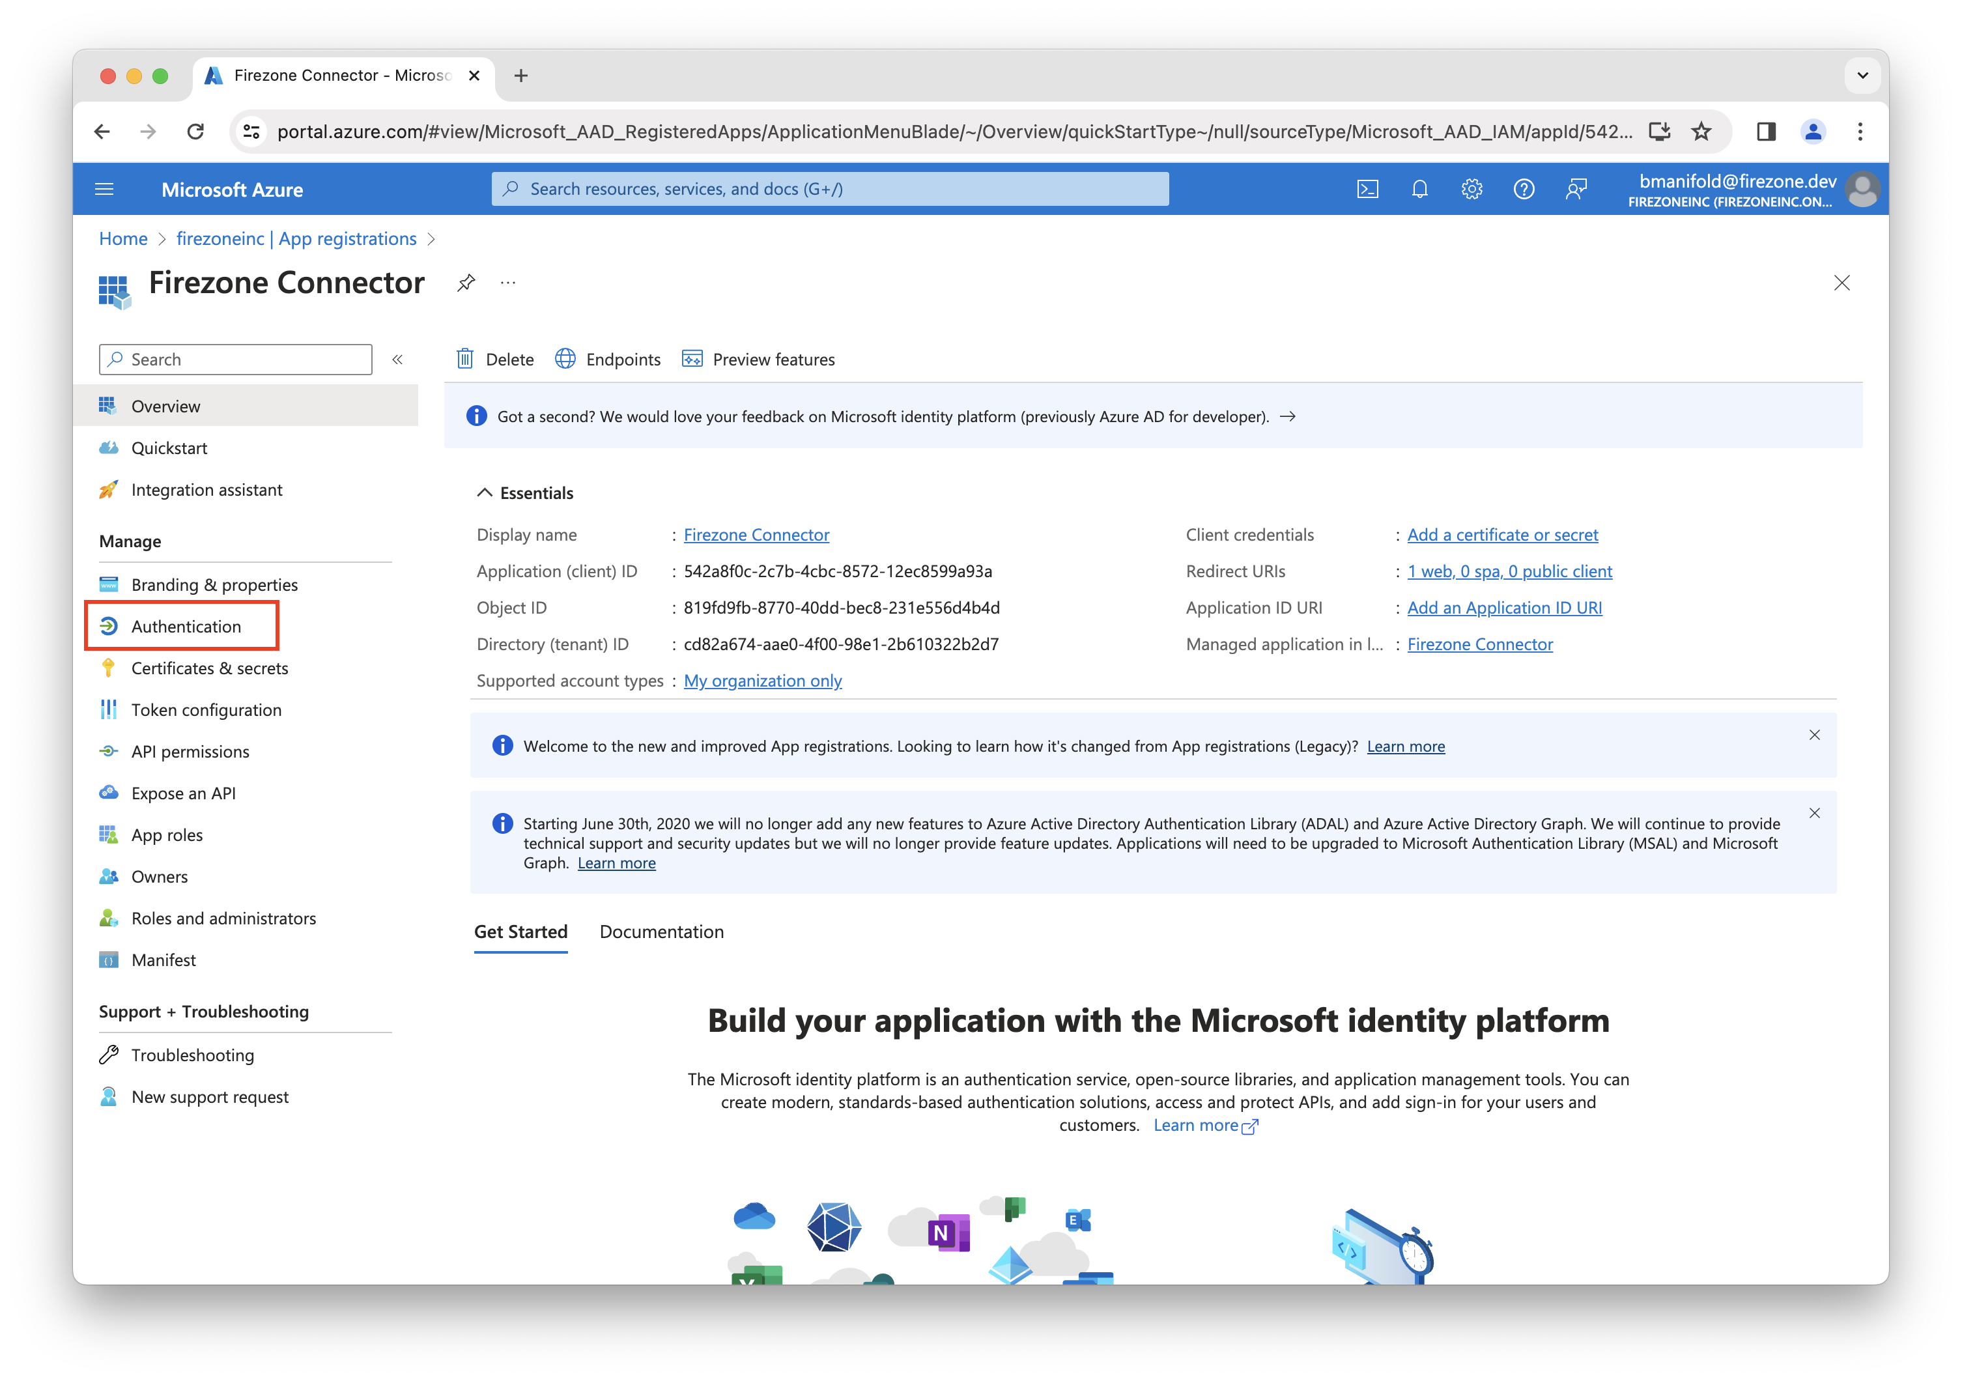This screenshot has height=1381, width=1962.
Task: Expand supported account types dropdown
Action: point(763,680)
